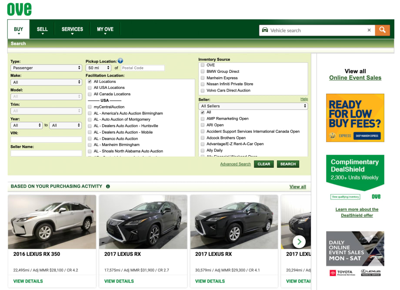This screenshot has width=400, height=290.
Task: Click the CLEAR button
Action: [264, 164]
